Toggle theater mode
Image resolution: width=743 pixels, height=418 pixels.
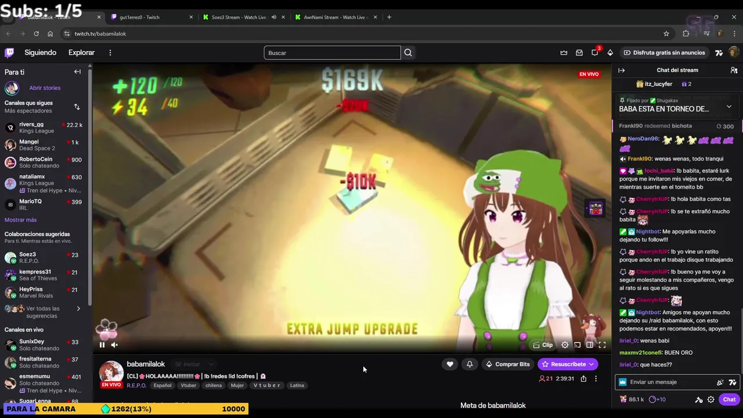(589, 345)
